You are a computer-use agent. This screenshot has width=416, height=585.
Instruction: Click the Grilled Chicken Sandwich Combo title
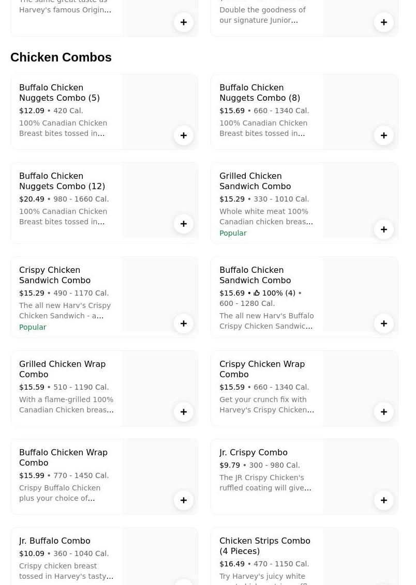255,181
